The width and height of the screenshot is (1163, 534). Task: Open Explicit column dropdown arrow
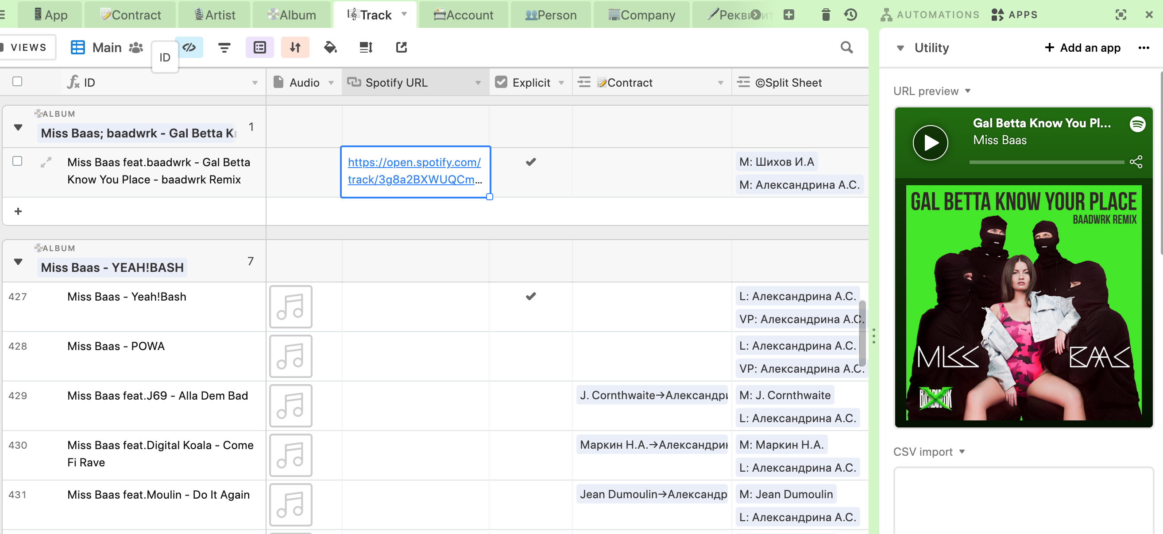pos(561,83)
